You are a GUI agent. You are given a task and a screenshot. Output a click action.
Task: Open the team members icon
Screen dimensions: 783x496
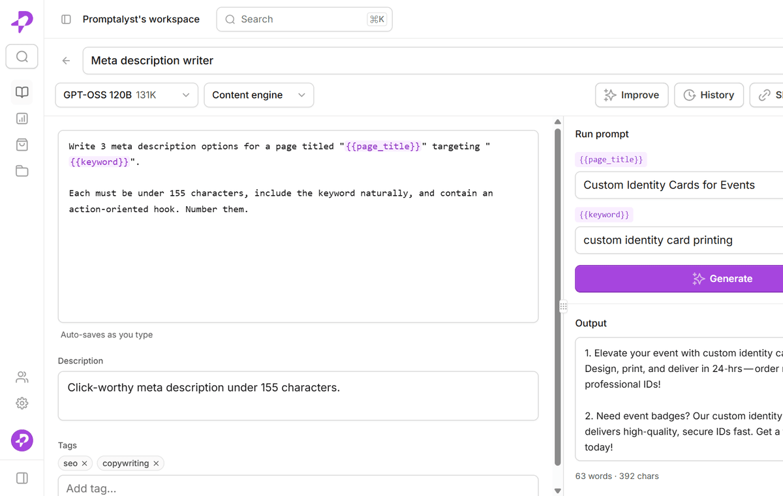pyautogui.click(x=22, y=377)
